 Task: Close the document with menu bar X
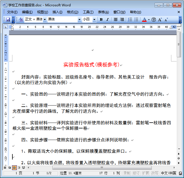179,12
